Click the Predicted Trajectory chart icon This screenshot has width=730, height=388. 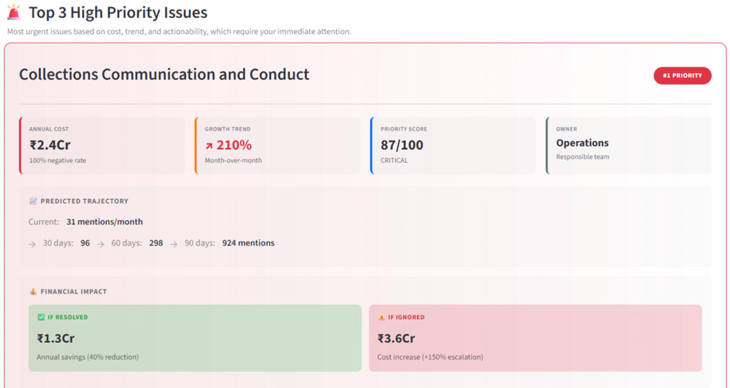(33, 201)
